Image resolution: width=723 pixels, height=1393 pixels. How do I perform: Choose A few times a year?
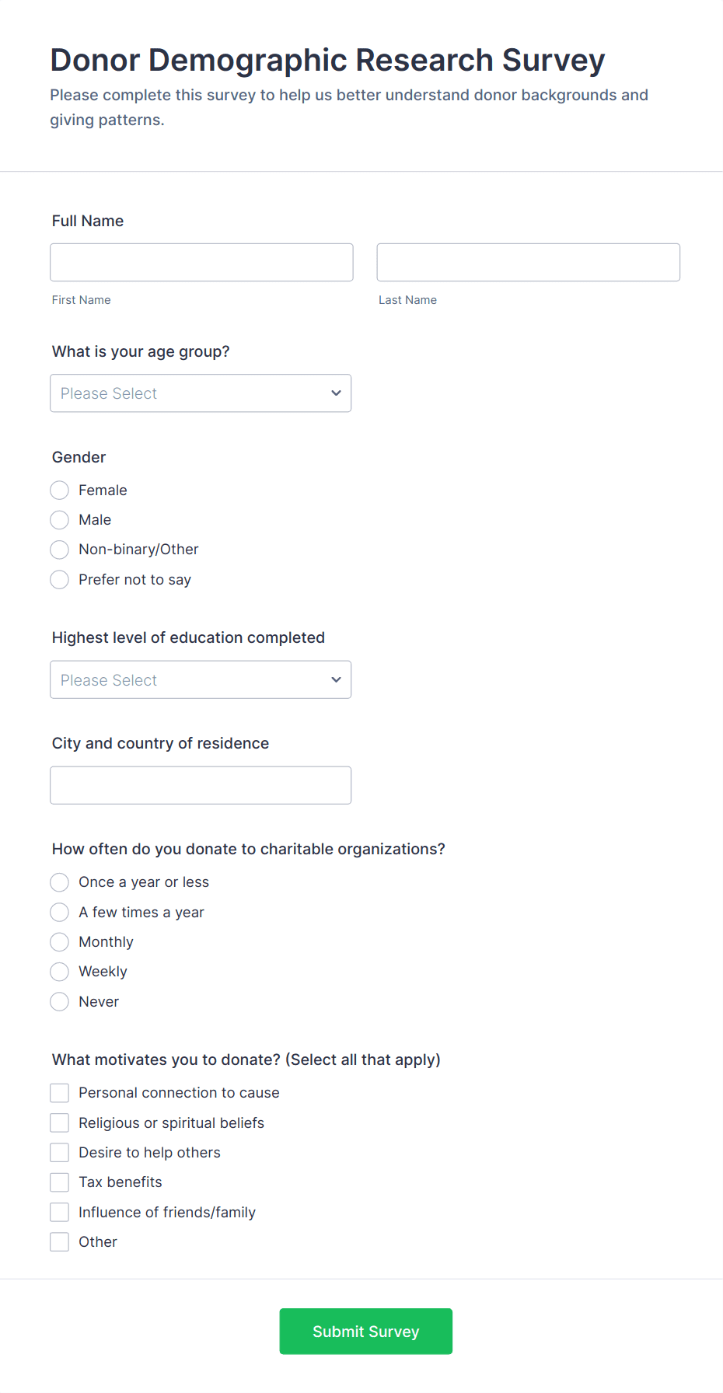(x=60, y=913)
